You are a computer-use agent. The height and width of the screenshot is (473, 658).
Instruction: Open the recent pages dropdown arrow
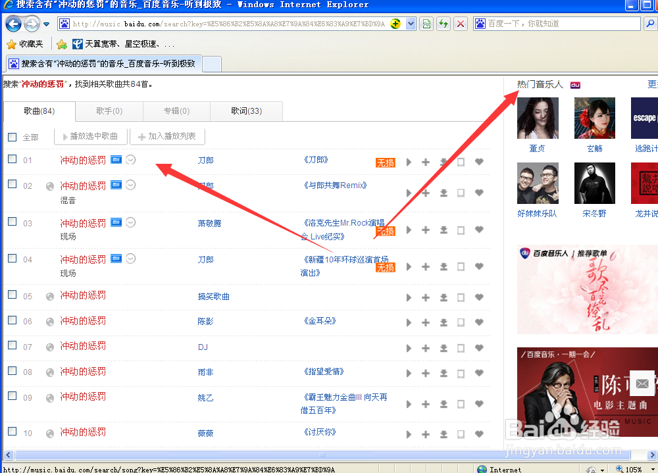[x=47, y=24]
